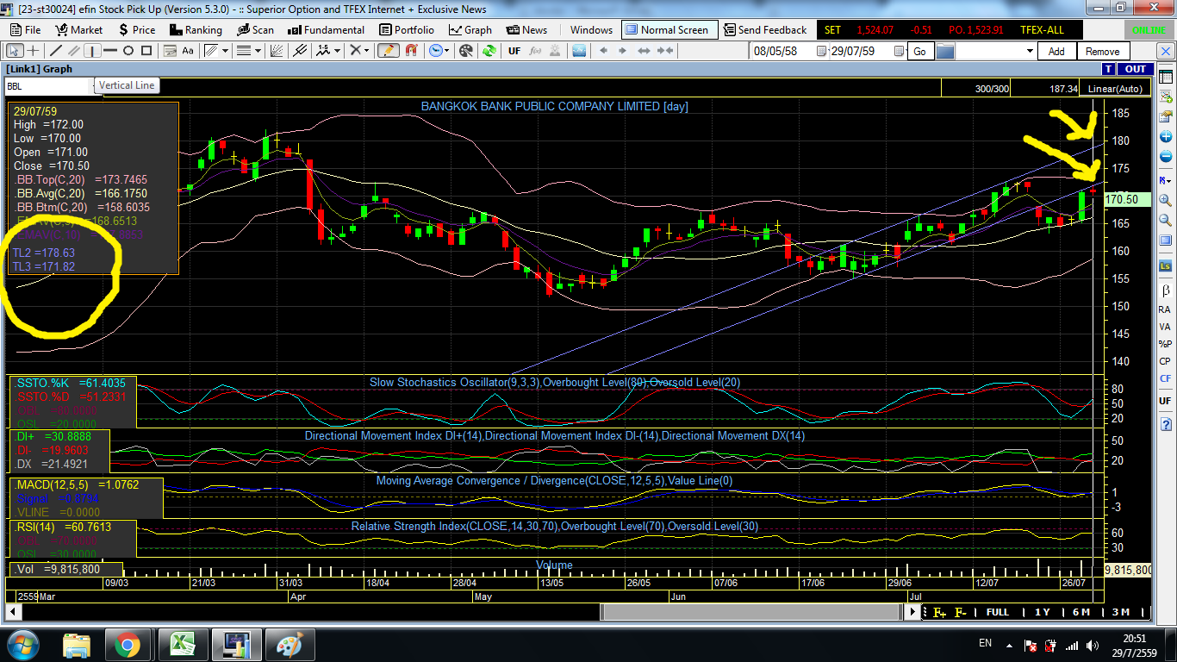Viewport: 1177px width, 662px height.
Task: Open the delete drawings X dropdown
Action: click(x=358, y=51)
